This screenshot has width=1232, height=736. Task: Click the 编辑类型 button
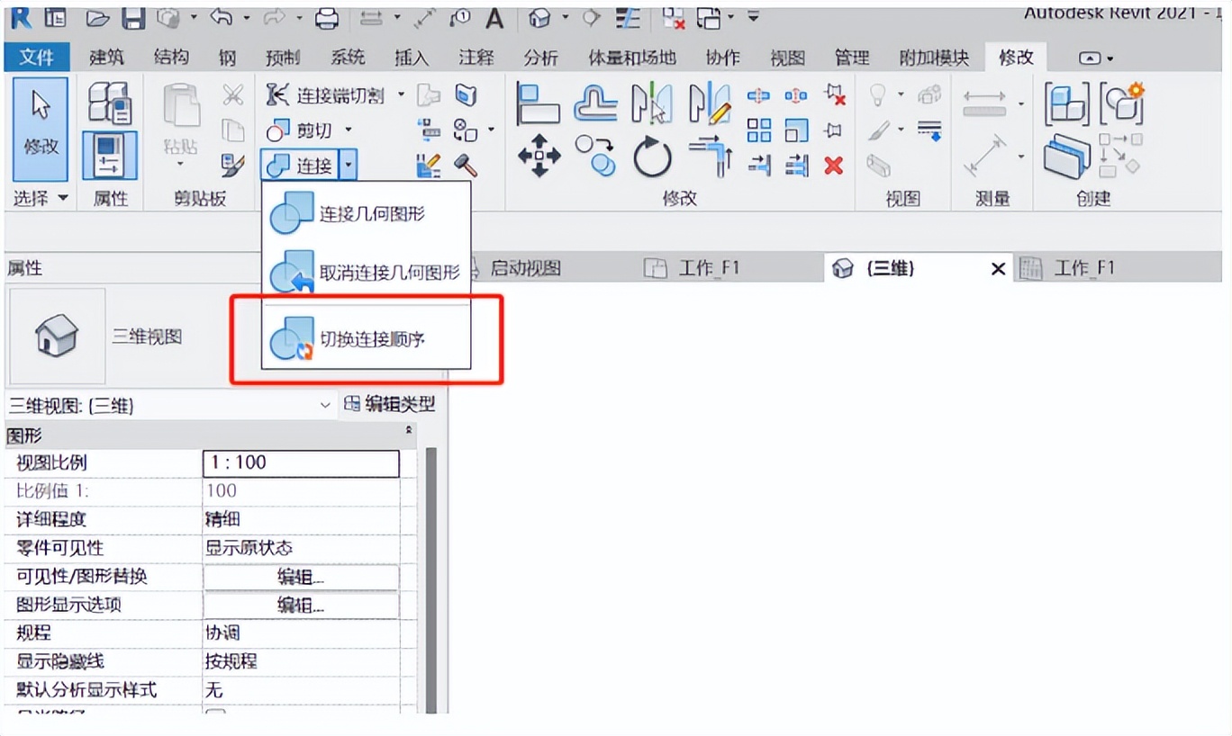coord(391,405)
